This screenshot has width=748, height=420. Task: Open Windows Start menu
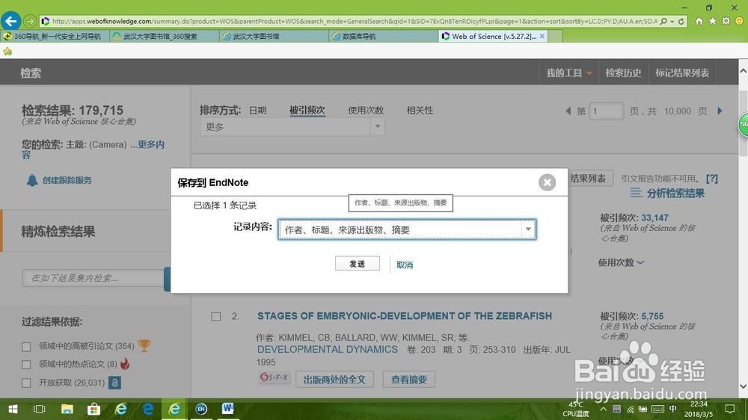[x=13, y=409]
